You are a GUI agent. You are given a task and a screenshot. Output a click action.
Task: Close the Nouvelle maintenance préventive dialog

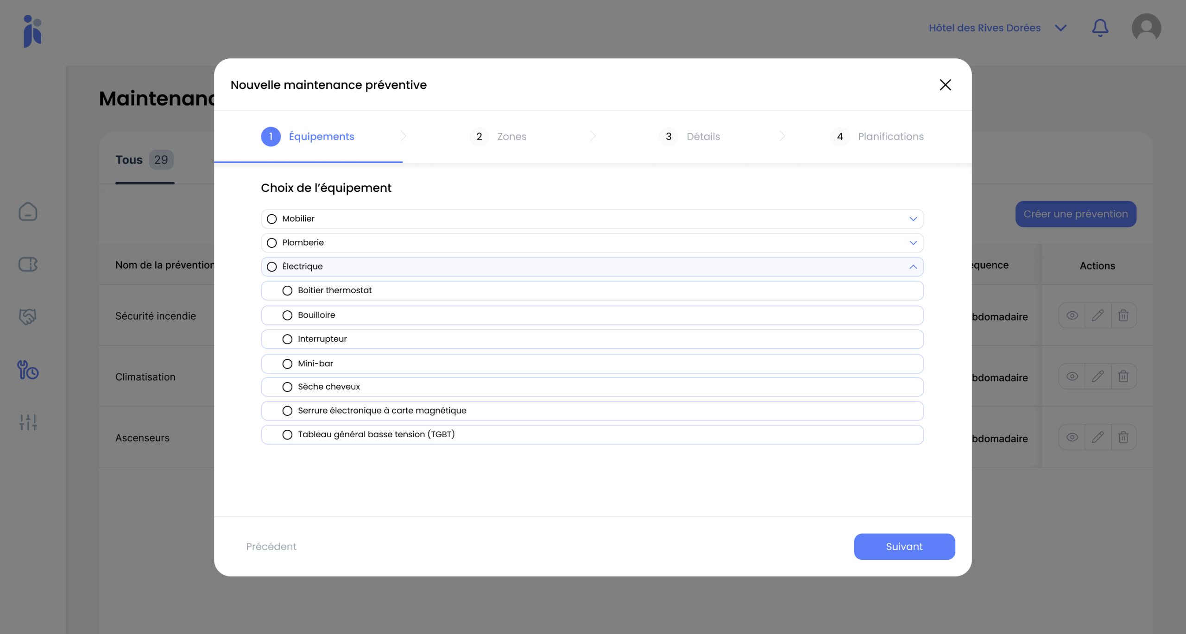[x=945, y=85]
